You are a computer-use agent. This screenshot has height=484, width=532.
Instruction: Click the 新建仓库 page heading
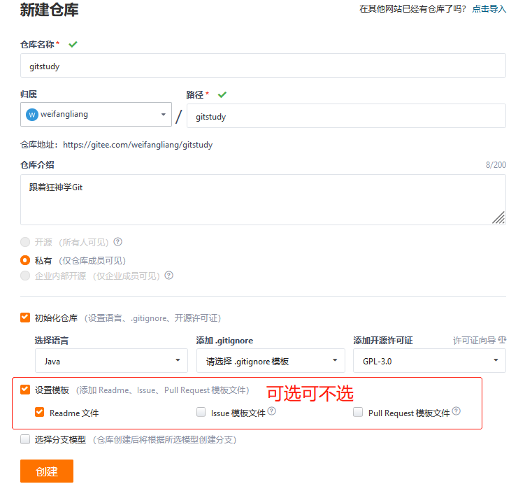point(49,10)
